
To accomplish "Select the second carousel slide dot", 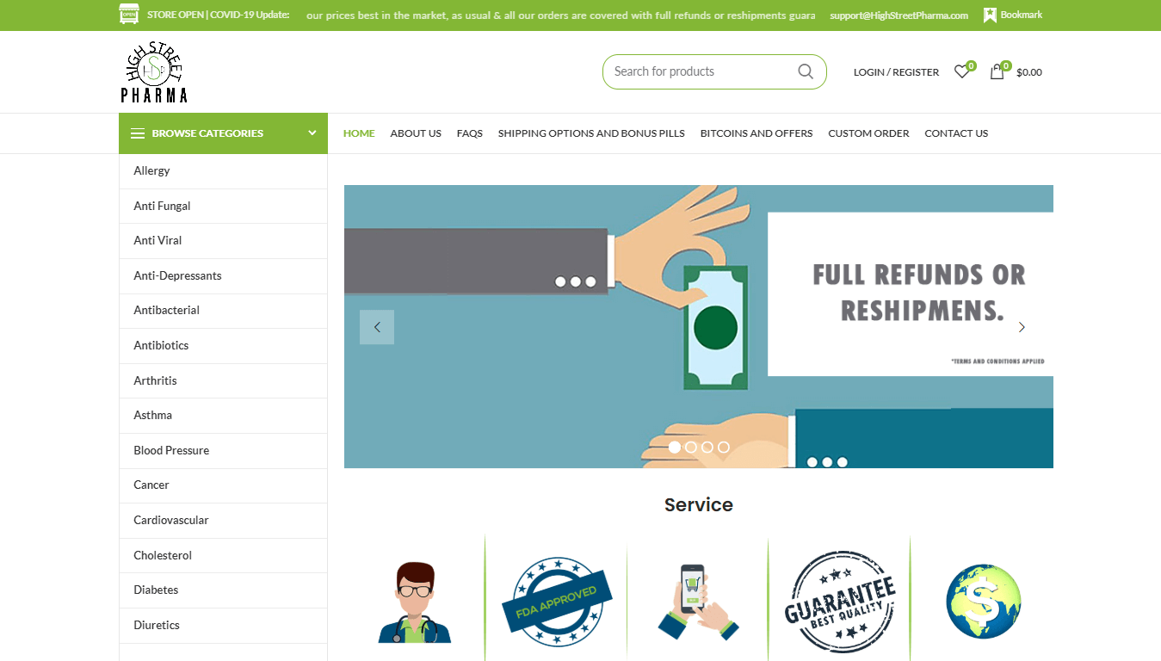I will tap(691, 447).
